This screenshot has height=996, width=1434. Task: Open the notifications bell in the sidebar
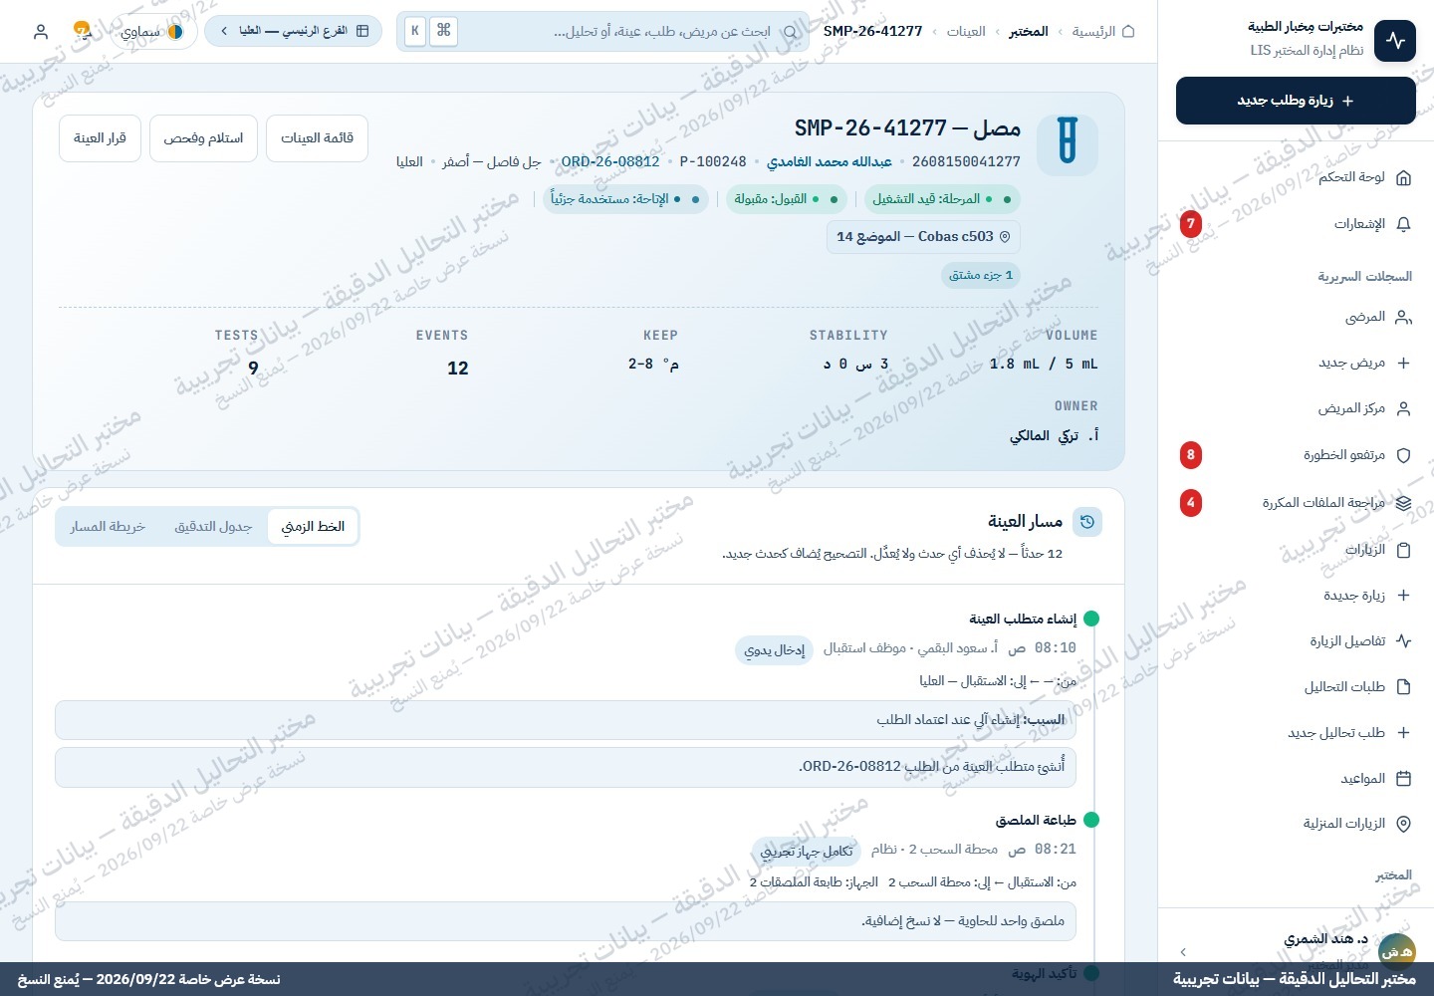[x=1403, y=224]
